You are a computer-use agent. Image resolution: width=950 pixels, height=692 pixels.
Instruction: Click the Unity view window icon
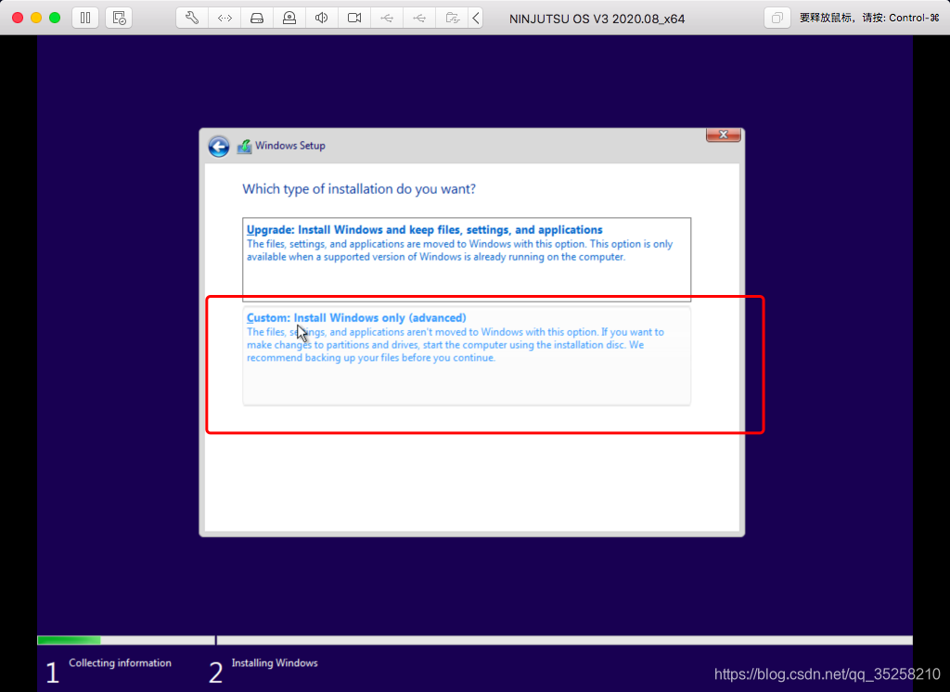click(x=777, y=18)
